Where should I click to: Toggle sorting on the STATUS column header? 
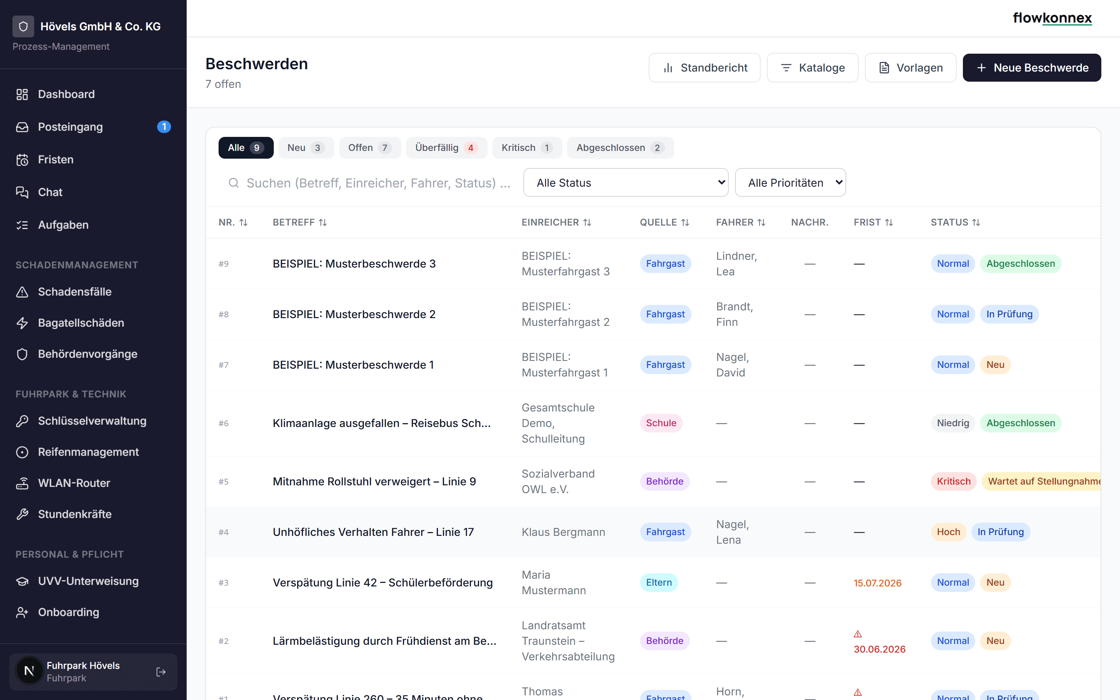pos(955,222)
